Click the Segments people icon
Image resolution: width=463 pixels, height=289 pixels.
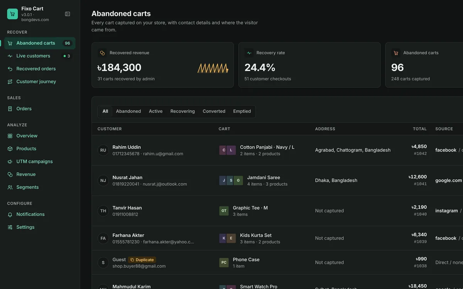click(x=10, y=187)
